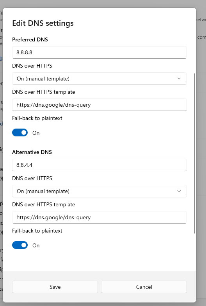Image resolution: width=206 pixels, height=306 pixels.
Task: Edit the Preferred DNS over HTTPS template field
Action: 99,105
